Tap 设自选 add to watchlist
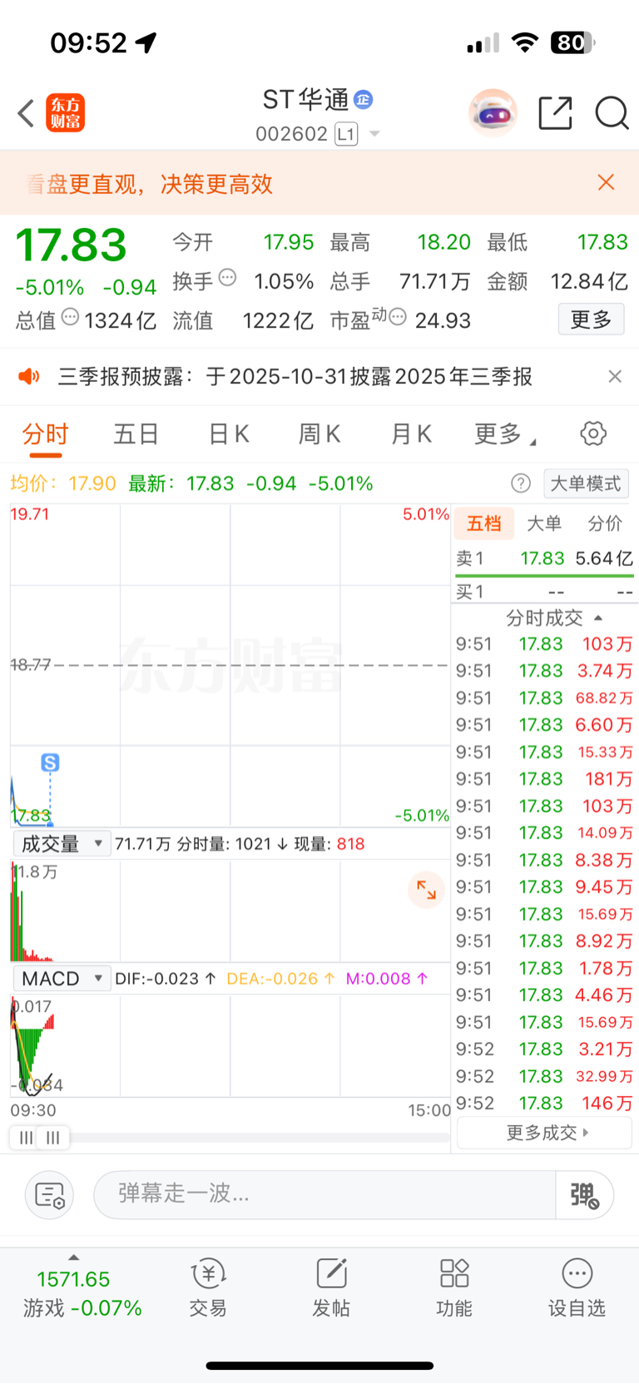639x1384 pixels. (x=577, y=1287)
